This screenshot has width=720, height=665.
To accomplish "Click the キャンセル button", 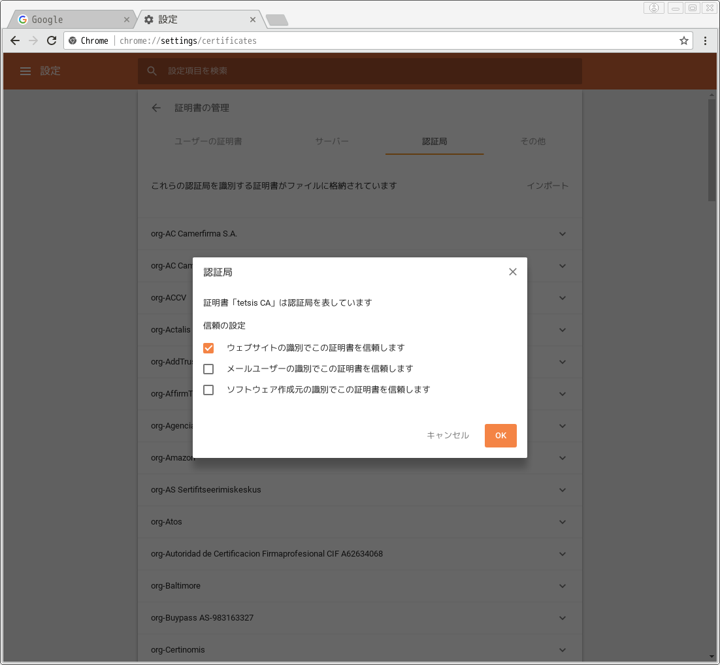I will point(448,436).
